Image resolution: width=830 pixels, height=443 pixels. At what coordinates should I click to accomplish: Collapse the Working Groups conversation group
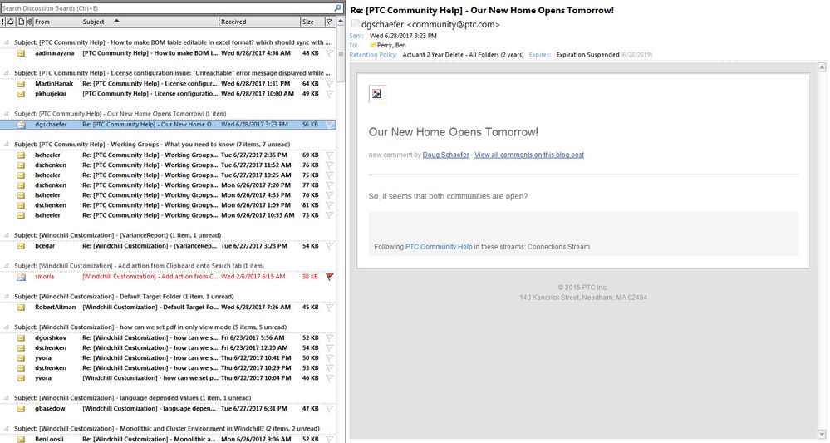coord(7,145)
